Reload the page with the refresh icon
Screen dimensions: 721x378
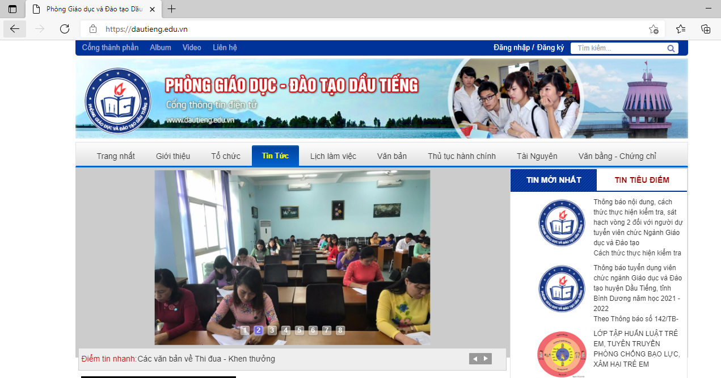[x=65, y=29]
